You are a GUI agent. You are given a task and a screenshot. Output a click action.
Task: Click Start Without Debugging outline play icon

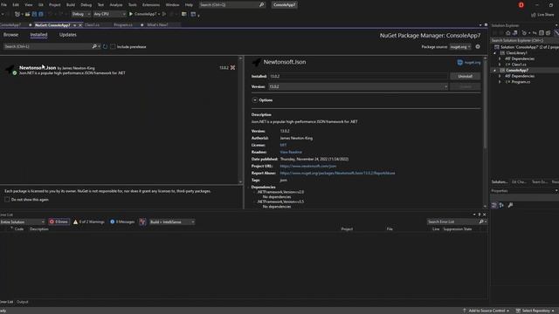point(164,14)
